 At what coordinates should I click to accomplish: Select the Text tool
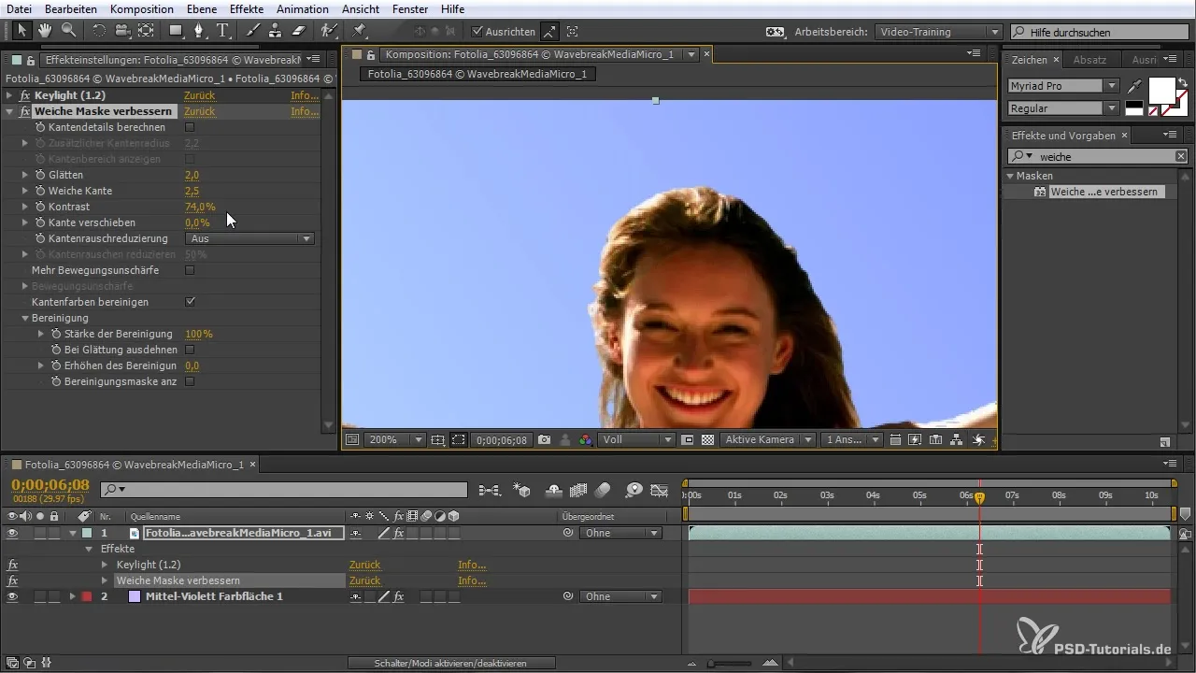tap(222, 31)
